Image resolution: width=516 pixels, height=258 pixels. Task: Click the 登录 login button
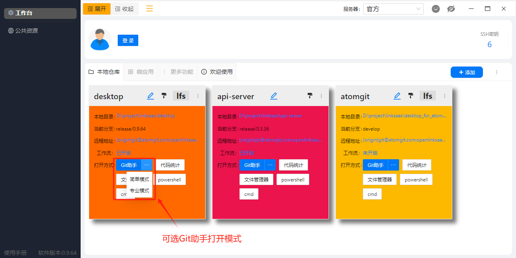point(128,40)
